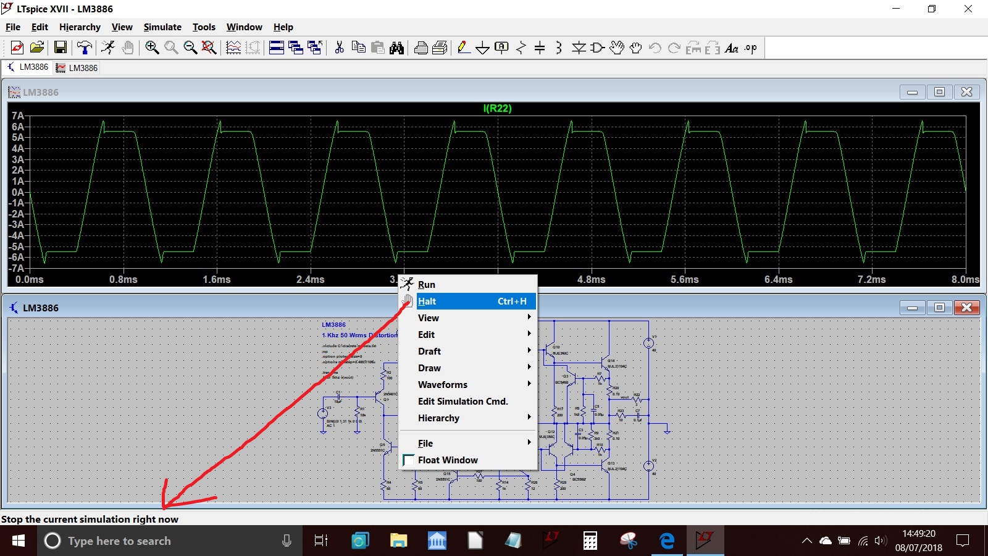
Task: Open File Explorer from the taskbar
Action: [399, 541]
